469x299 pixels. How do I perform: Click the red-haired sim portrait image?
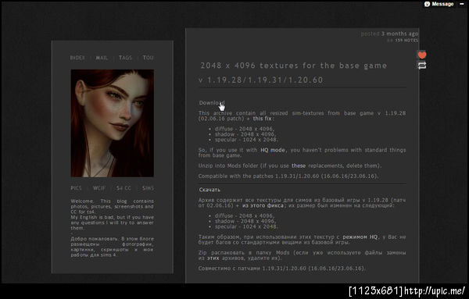[x=112, y=123]
